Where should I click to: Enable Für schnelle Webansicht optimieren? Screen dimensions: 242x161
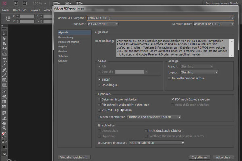coord(99,105)
